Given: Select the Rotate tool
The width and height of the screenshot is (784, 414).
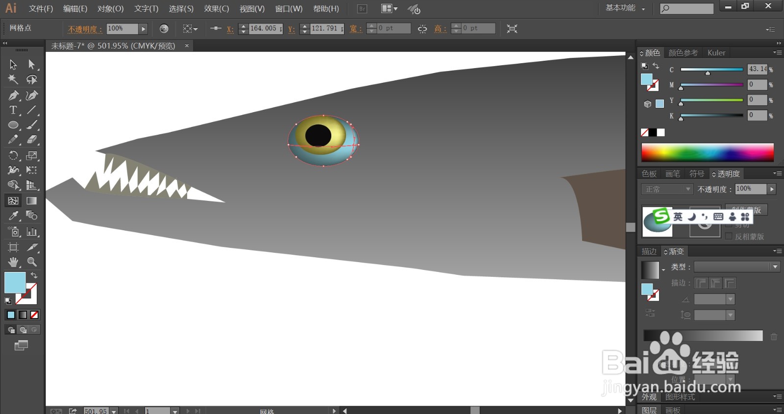Looking at the screenshot, I should pyautogui.click(x=13, y=155).
